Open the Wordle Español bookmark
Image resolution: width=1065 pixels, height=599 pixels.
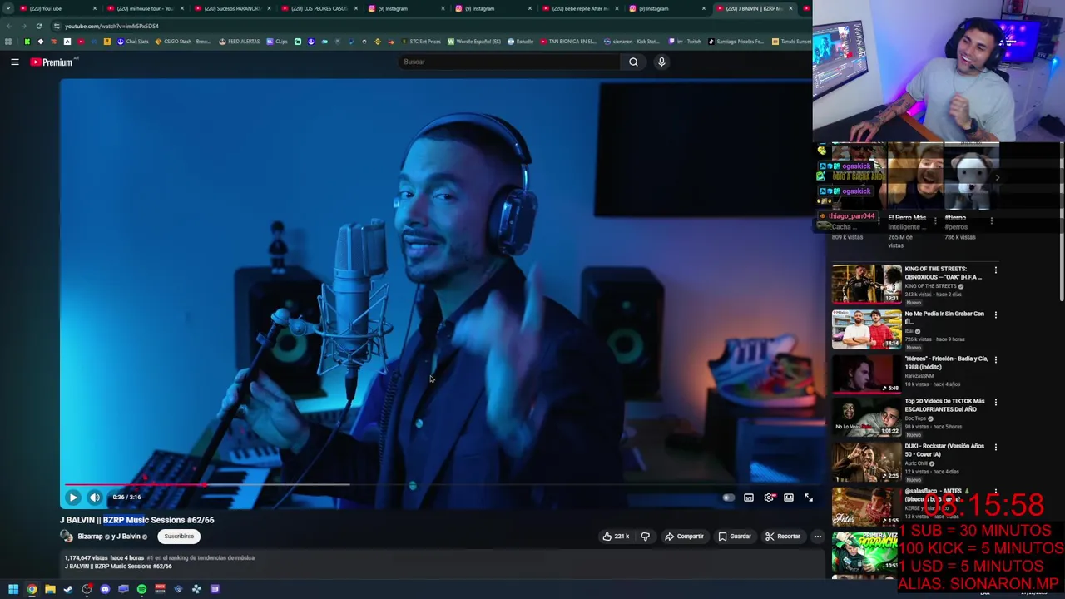pos(474,42)
